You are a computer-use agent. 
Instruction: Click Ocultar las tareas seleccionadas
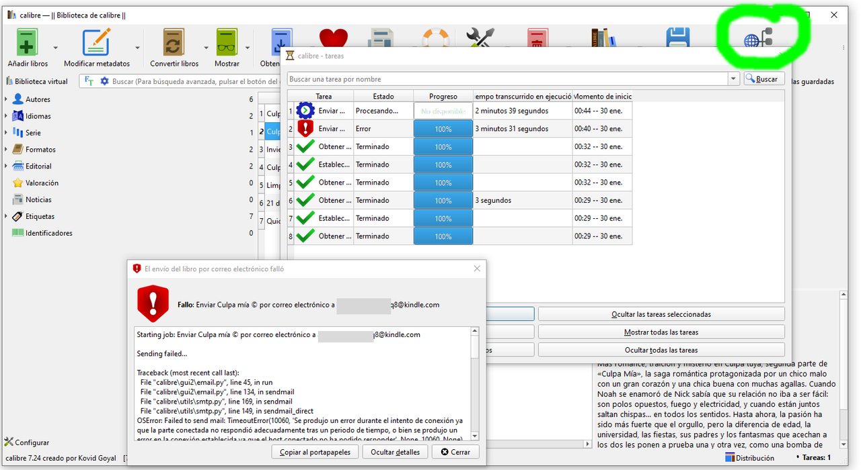point(661,314)
